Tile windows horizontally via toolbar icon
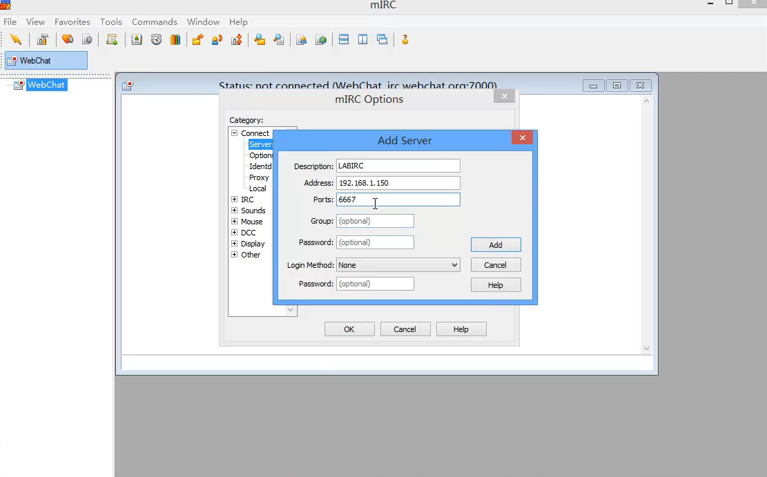Screen dimensions: 767x477 [344, 39]
